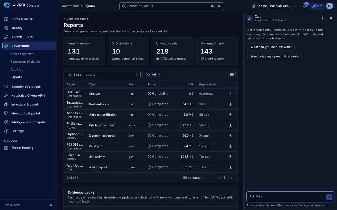Open the Identity section
The height and width of the screenshot is (210, 337).
click(29, 28)
